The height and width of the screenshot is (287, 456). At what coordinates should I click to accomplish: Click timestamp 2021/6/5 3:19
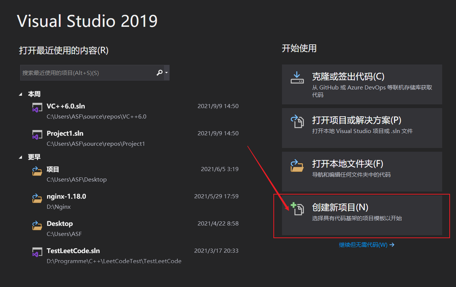click(220, 169)
